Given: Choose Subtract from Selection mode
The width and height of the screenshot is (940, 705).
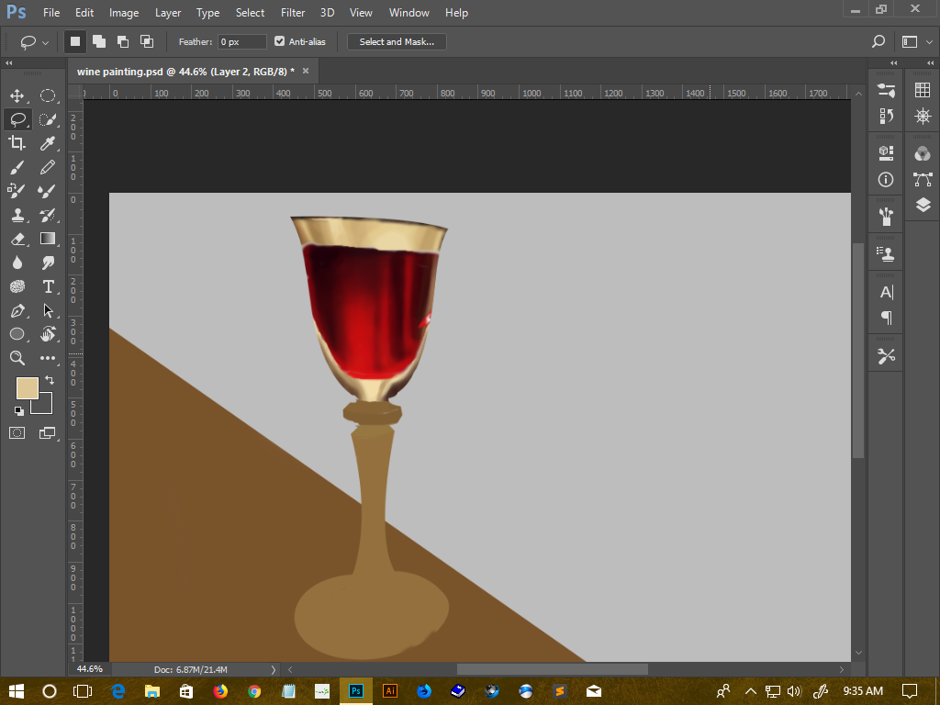Looking at the screenshot, I should click(123, 41).
